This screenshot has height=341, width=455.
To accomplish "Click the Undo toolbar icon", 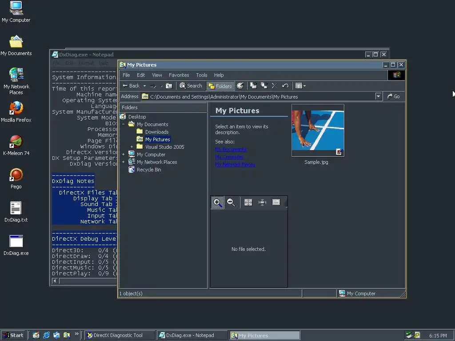I will 285,86.
